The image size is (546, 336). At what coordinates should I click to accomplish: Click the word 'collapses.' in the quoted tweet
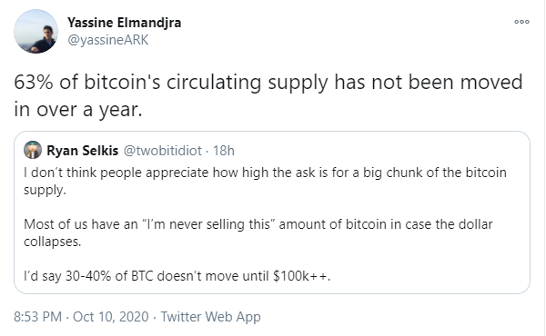[52, 242]
